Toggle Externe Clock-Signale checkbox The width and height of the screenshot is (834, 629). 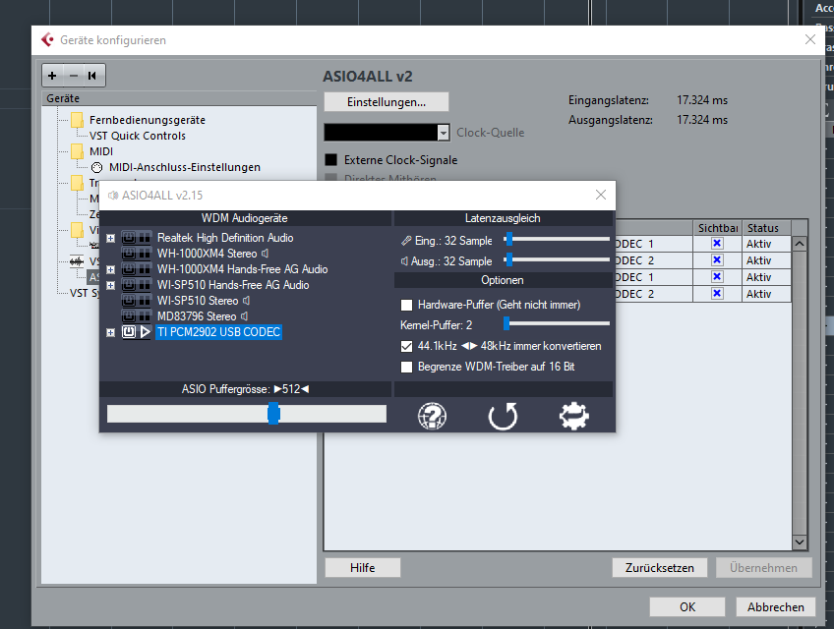tap(330, 159)
